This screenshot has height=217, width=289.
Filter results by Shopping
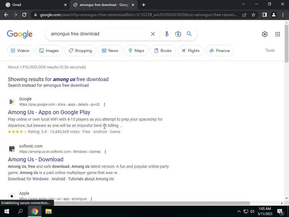[x=80, y=51]
